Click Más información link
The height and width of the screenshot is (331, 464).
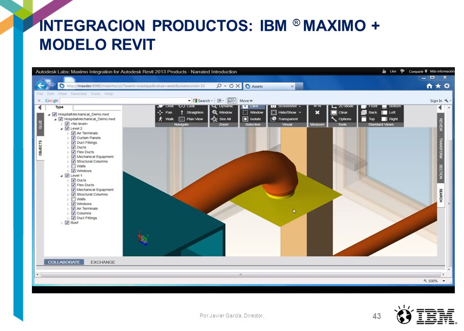click(442, 71)
